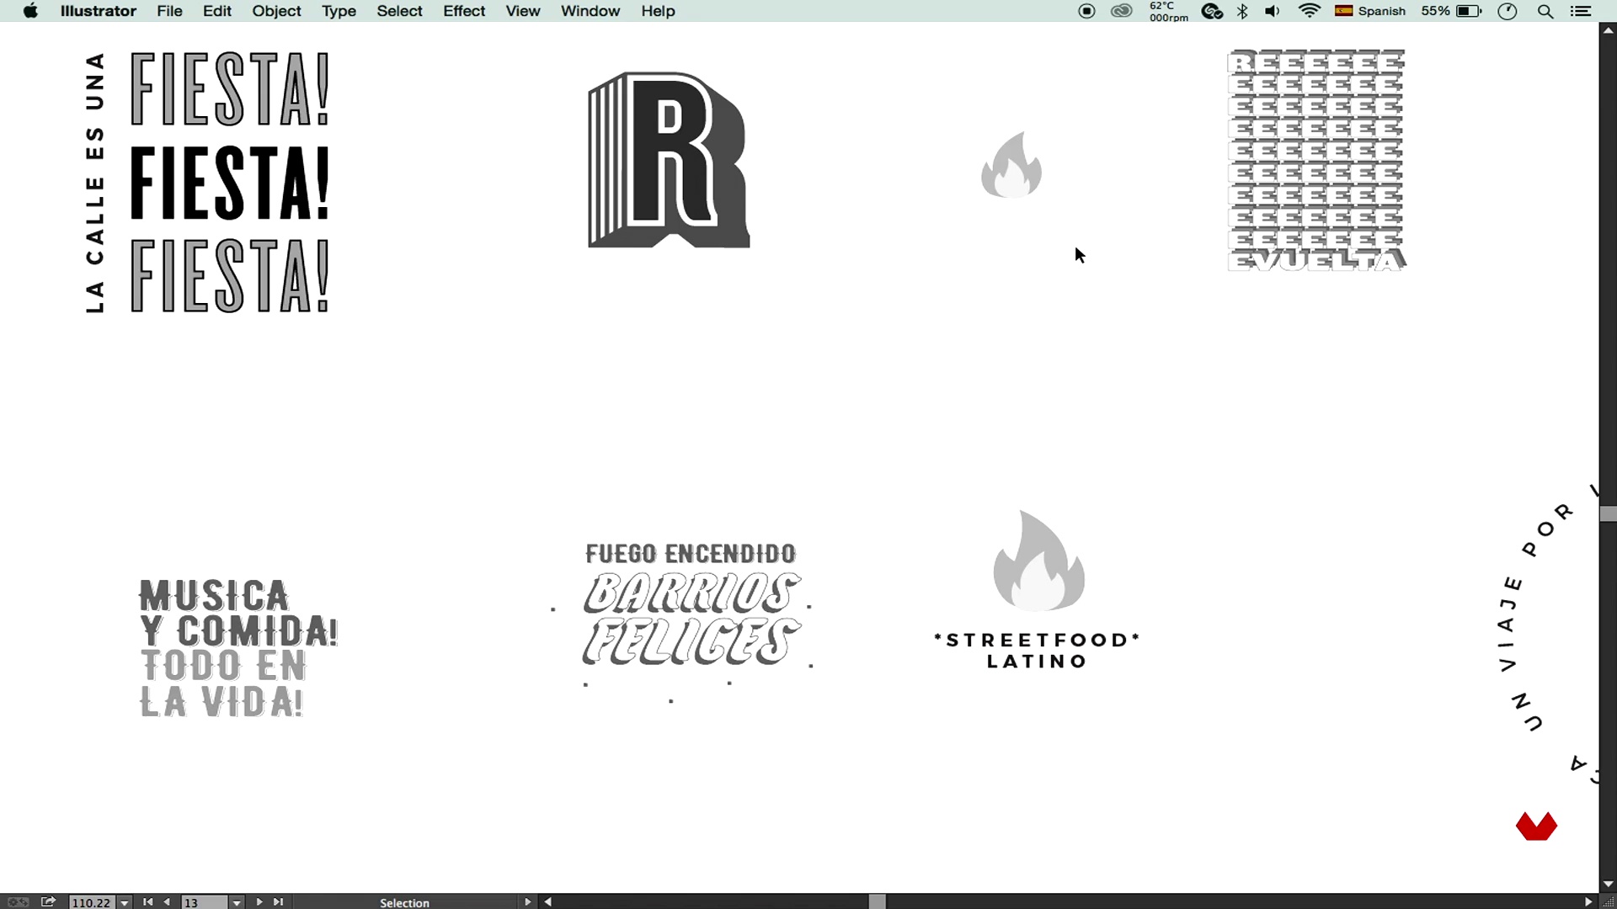Open the View menu
Viewport: 1617px width, 909px height.
(x=523, y=11)
